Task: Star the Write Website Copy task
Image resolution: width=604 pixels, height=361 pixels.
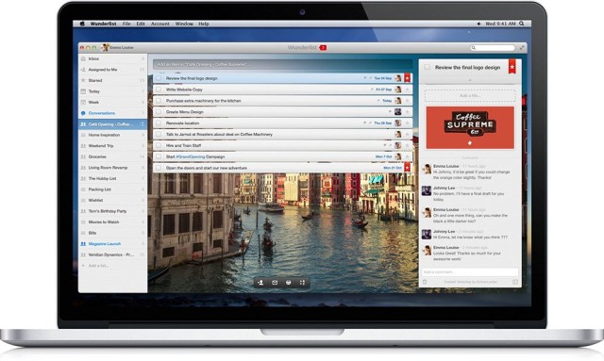Action: 407,90
